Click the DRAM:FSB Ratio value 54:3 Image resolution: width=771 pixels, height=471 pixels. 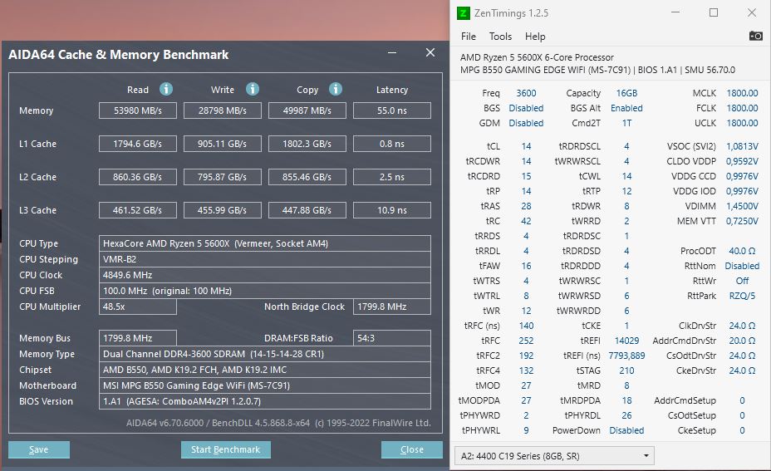click(x=392, y=338)
